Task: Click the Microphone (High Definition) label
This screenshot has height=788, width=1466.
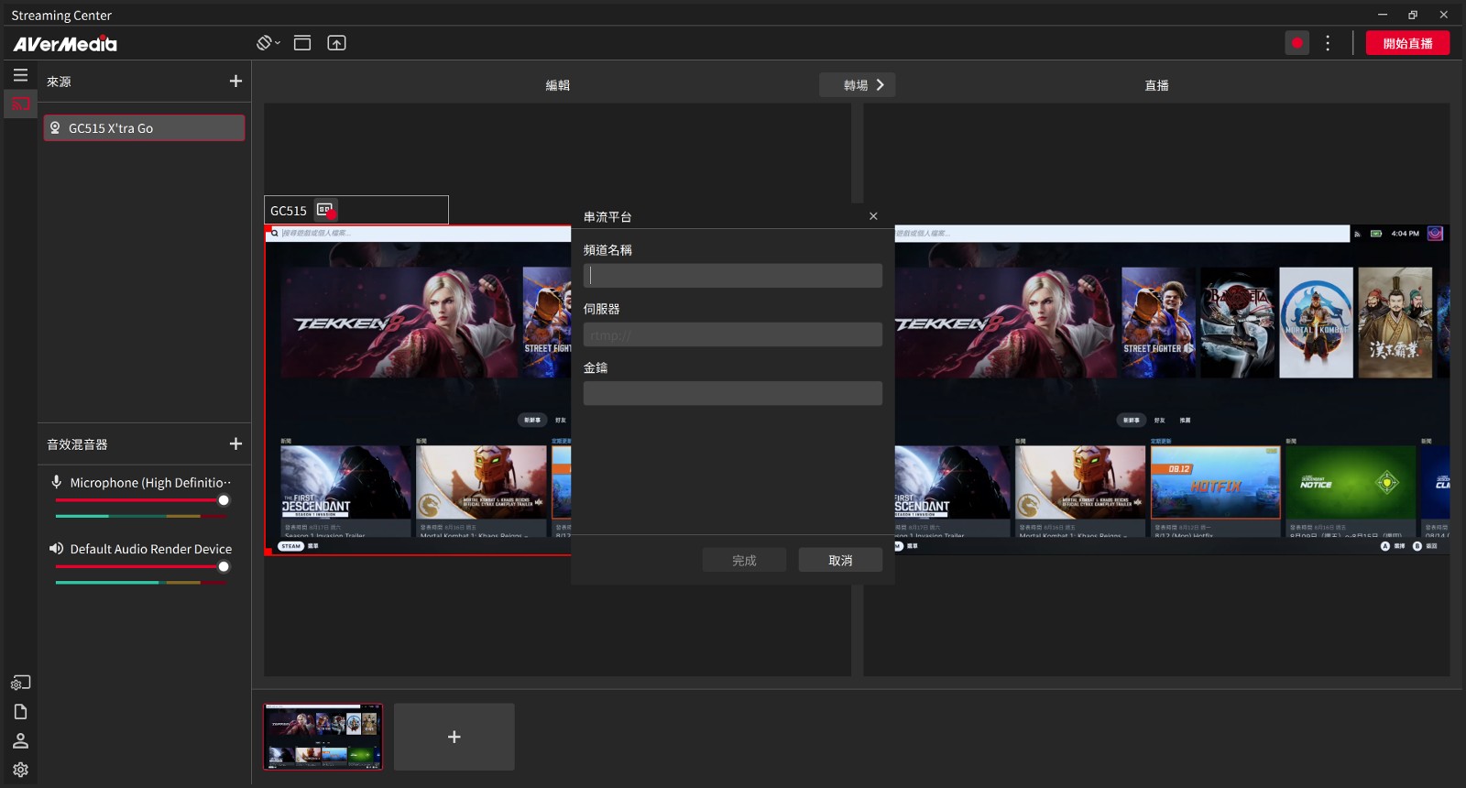Action: point(150,482)
